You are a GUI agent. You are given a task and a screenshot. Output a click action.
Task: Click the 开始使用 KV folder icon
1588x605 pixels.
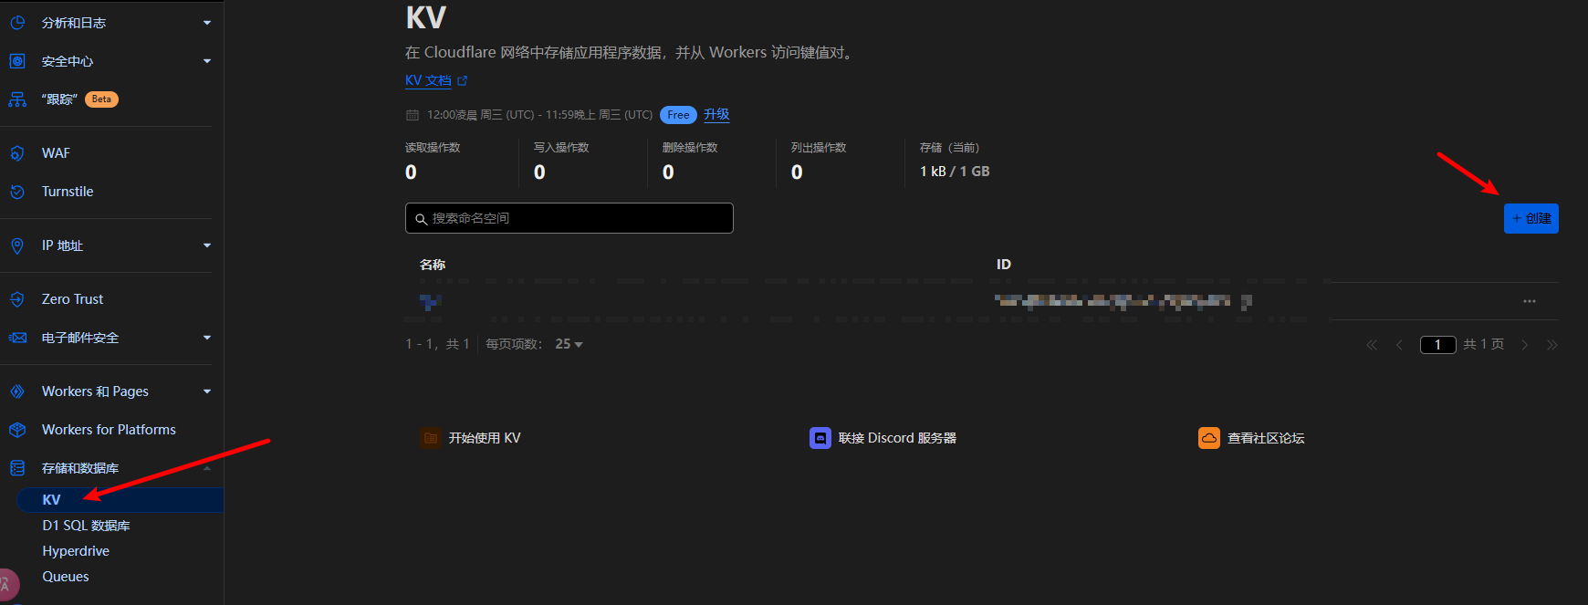click(431, 438)
